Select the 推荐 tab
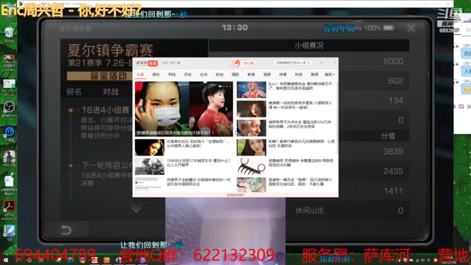Image resolution: width=471 pixels, height=265 pixels. click(x=314, y=75)
